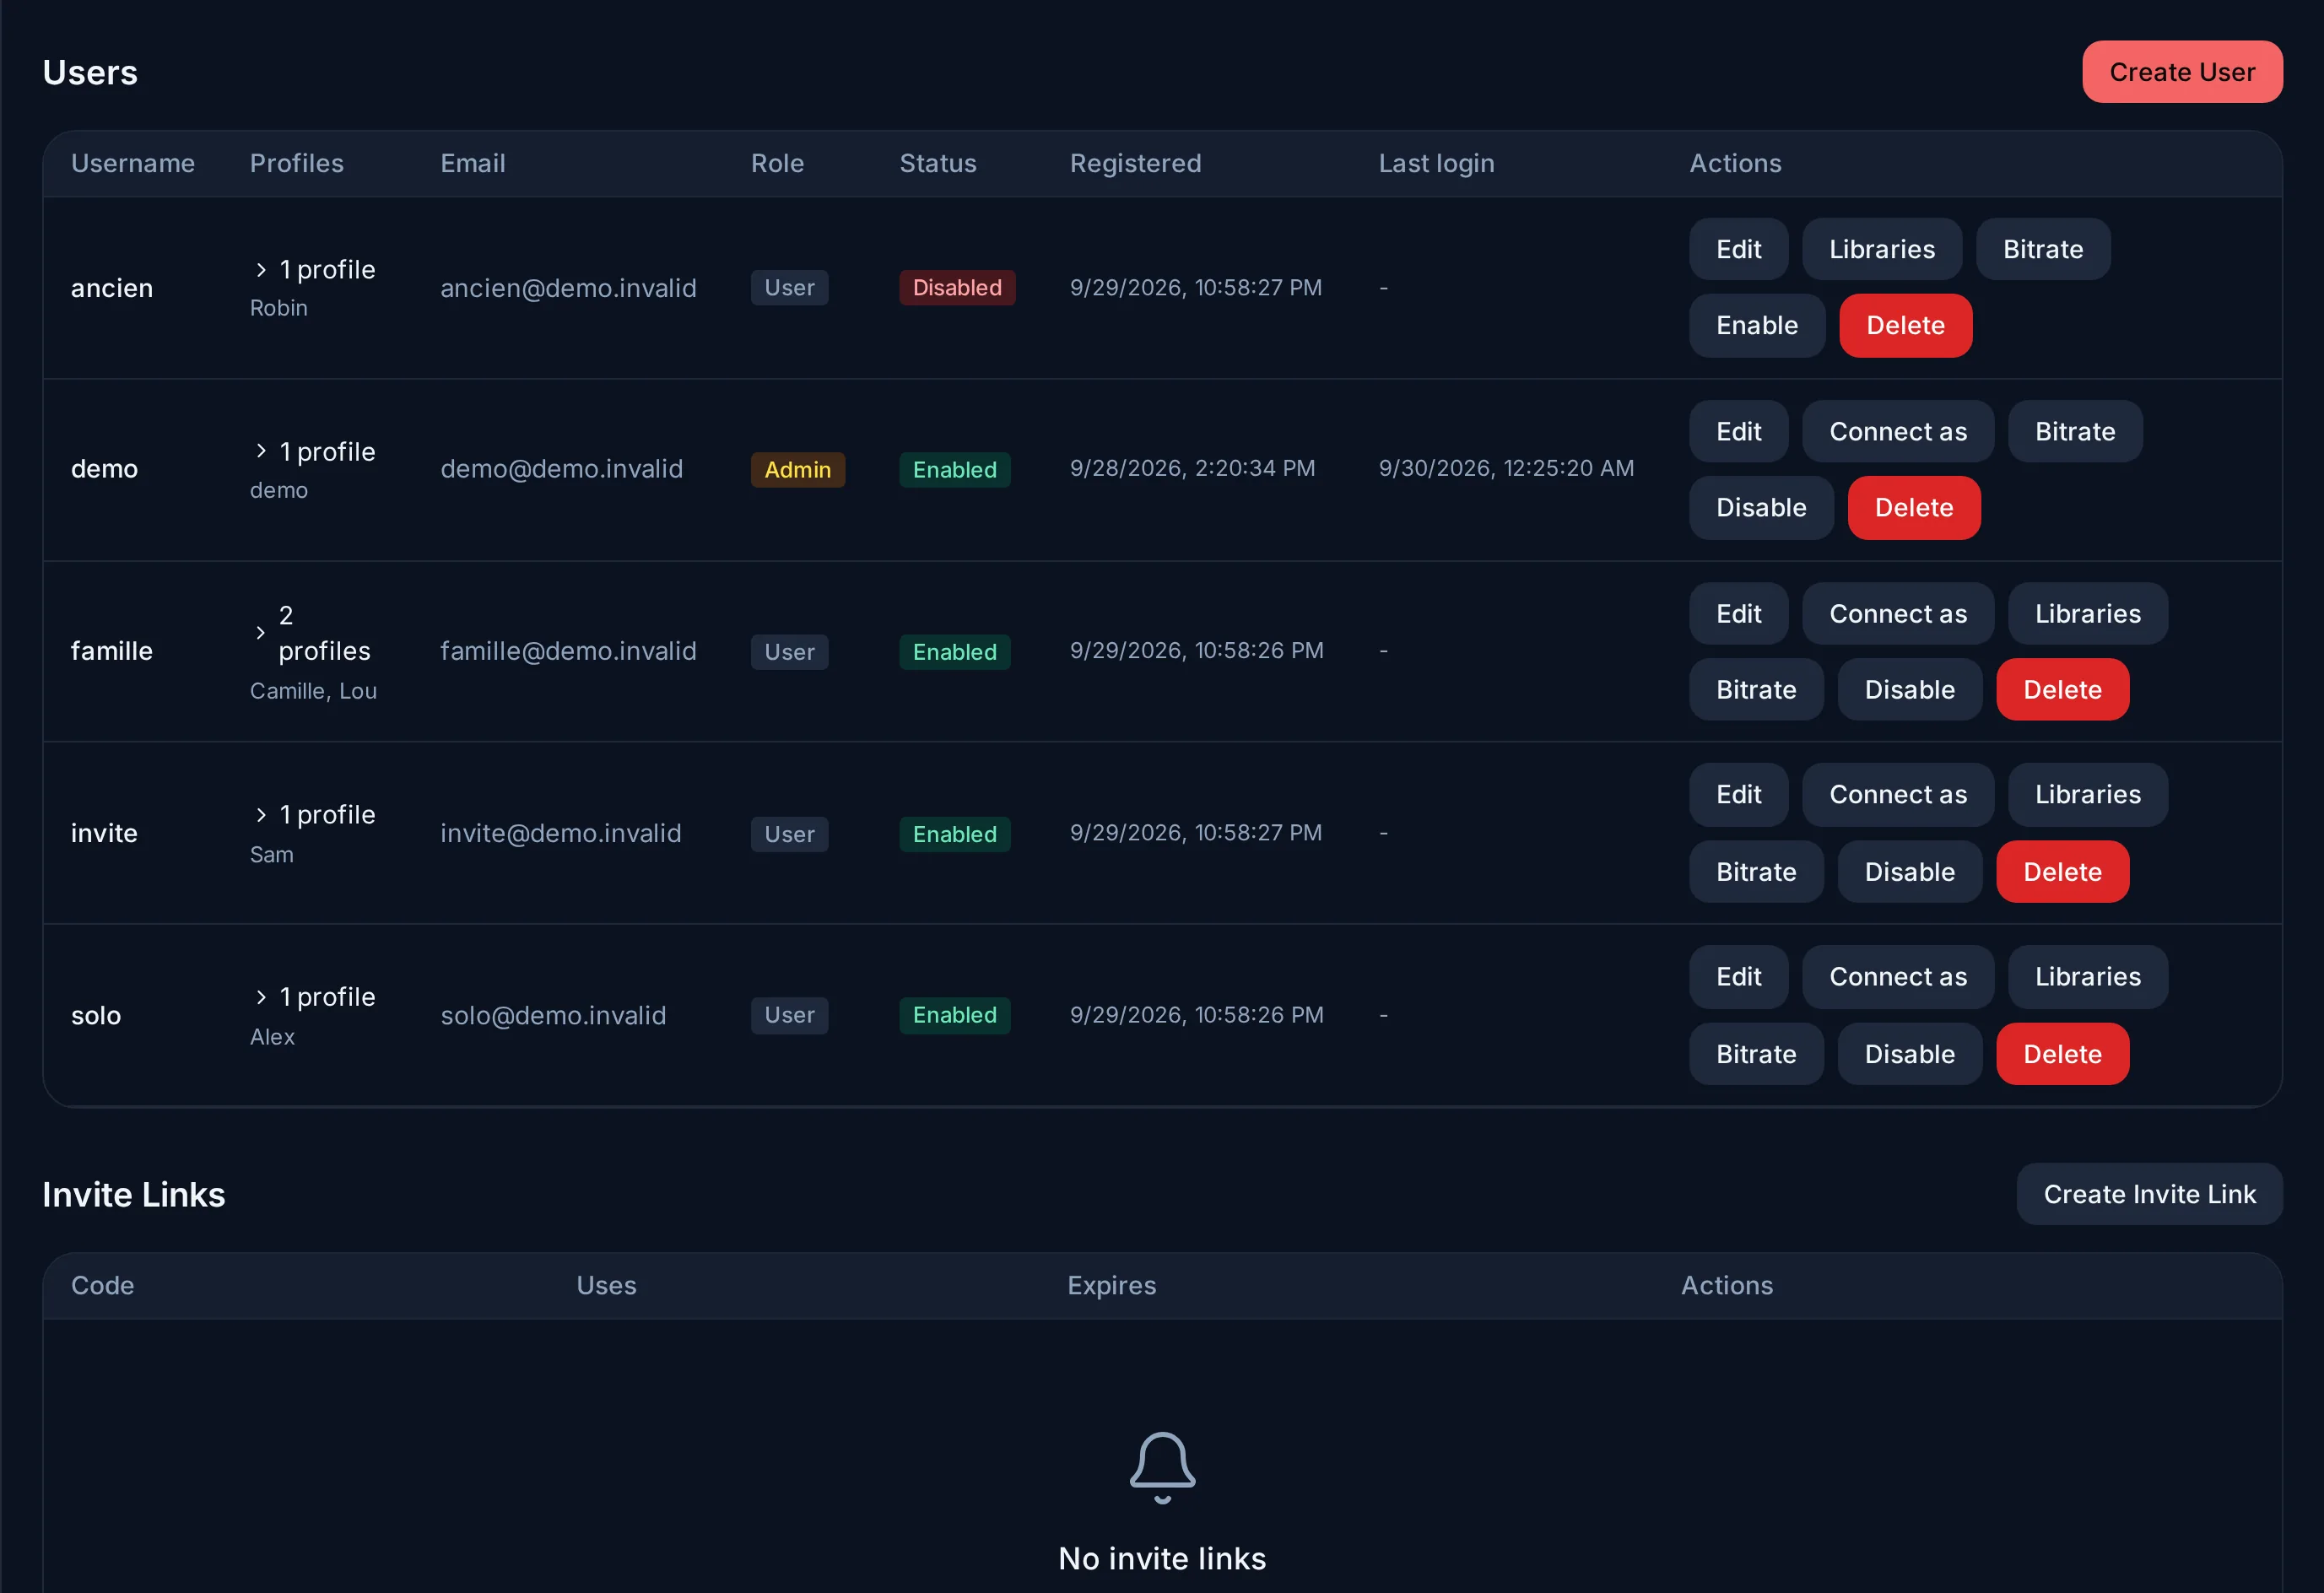Screen dimensions: 2324x1593
Task: Open Libraries for ancien
Action: pyautogui.click(x=1881, y=249)
